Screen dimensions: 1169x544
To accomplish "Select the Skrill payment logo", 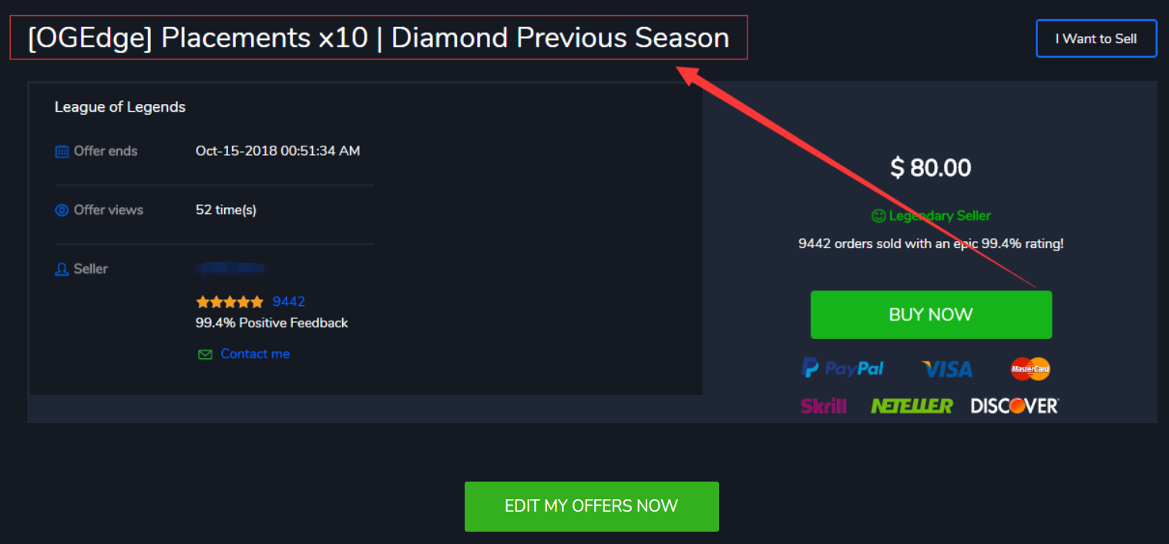I will pos(824,405).
